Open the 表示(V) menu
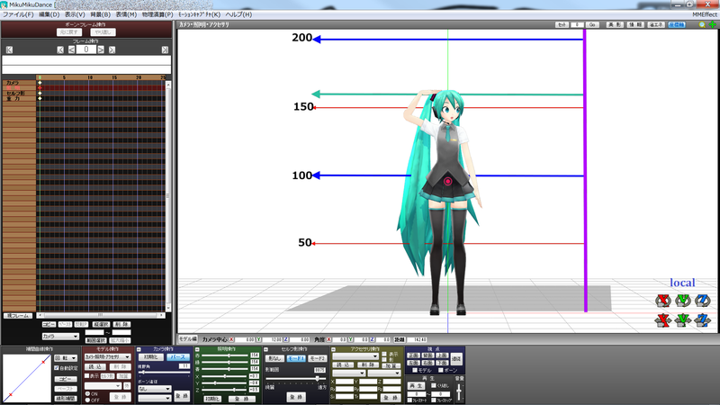The image size is (720, 405). click(x=75, y=14)
